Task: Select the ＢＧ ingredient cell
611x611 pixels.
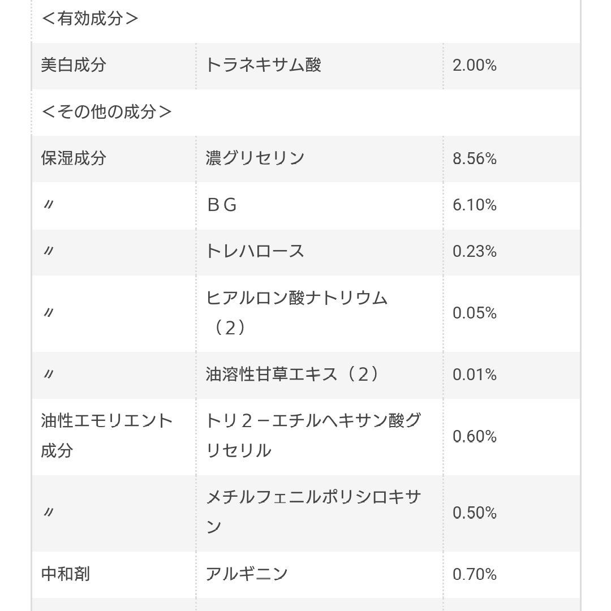Action: [x=222, y=205]
